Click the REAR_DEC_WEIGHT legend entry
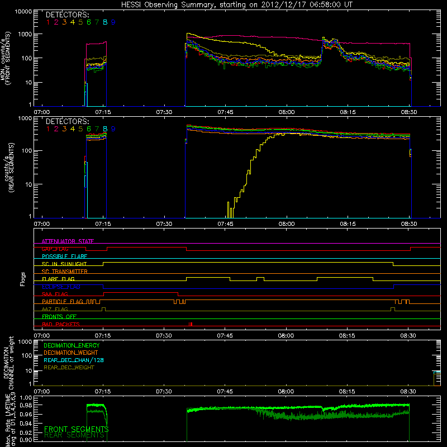447x447 pixels. point(69,368)
